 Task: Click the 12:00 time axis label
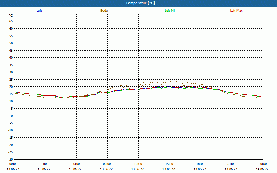(138, 164)
